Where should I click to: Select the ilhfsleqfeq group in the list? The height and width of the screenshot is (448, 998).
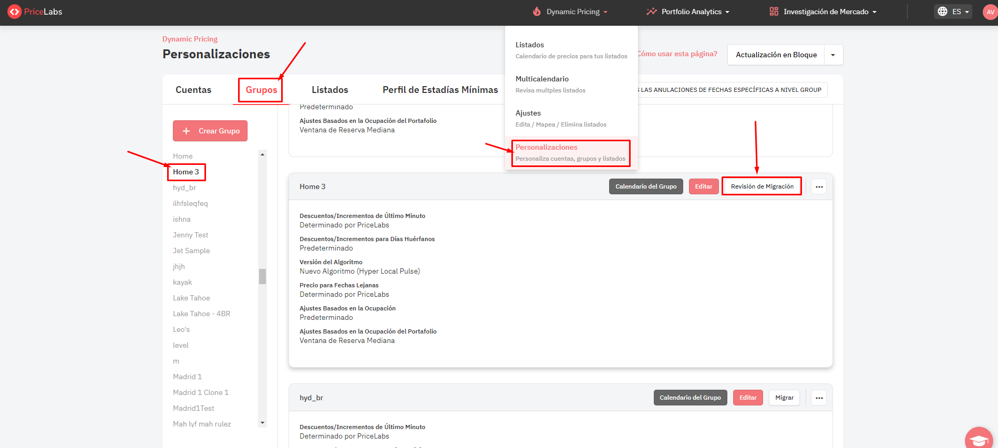pos(190,203)
